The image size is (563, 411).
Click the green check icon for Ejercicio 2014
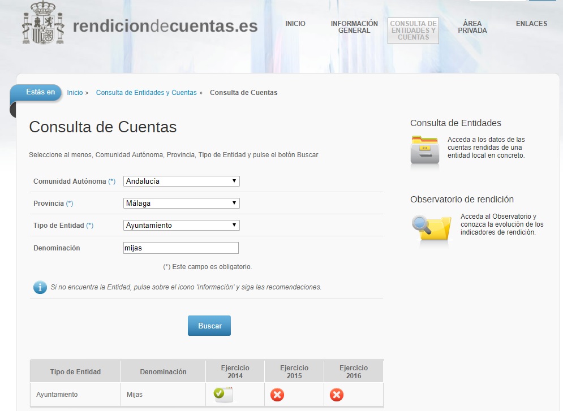pos(222,395)
